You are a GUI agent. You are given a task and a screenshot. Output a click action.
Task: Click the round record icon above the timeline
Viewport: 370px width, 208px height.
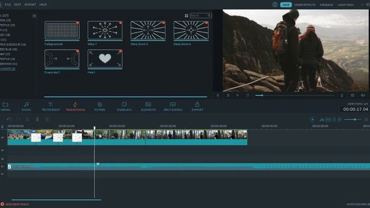coord(313,120)
